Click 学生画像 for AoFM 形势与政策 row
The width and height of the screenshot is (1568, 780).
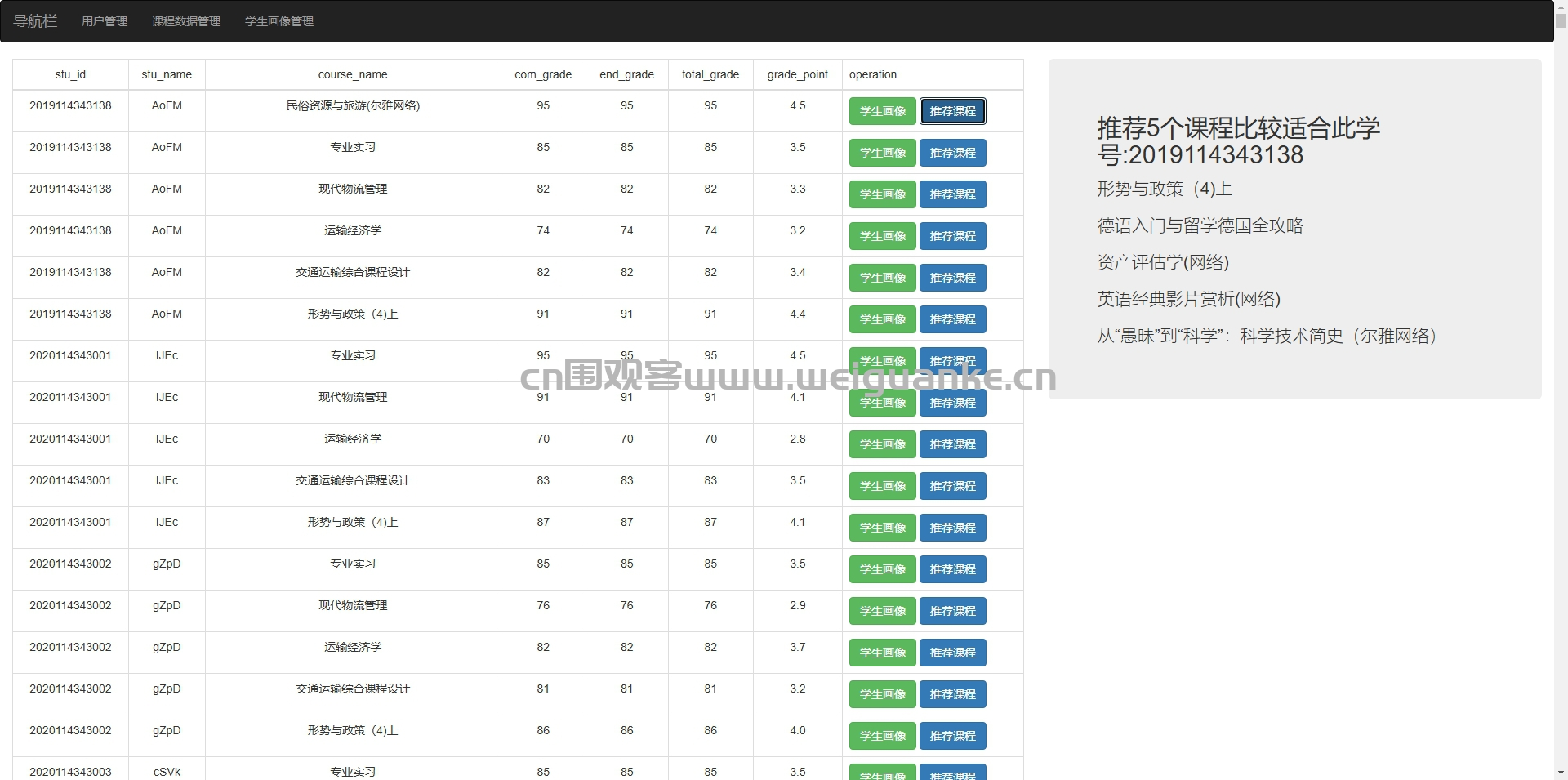(883, 319)
